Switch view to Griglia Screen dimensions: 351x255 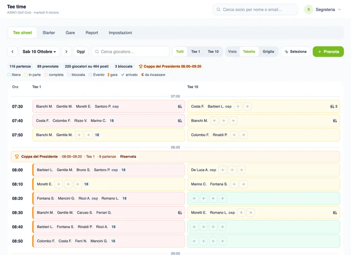pyautogui.click(x=268, y=52)
